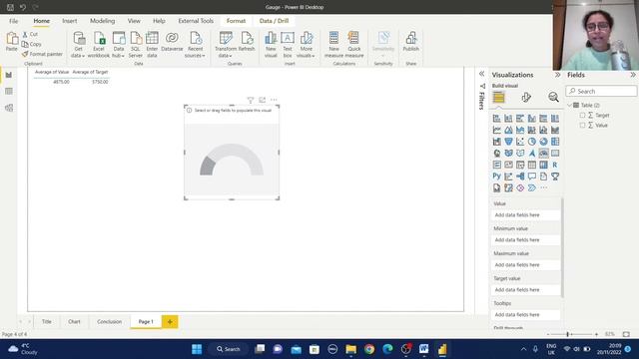Choose the Line chart visualization
This screenshot has width=639, height=359.
pyautogui.click(x=497, y=131)
